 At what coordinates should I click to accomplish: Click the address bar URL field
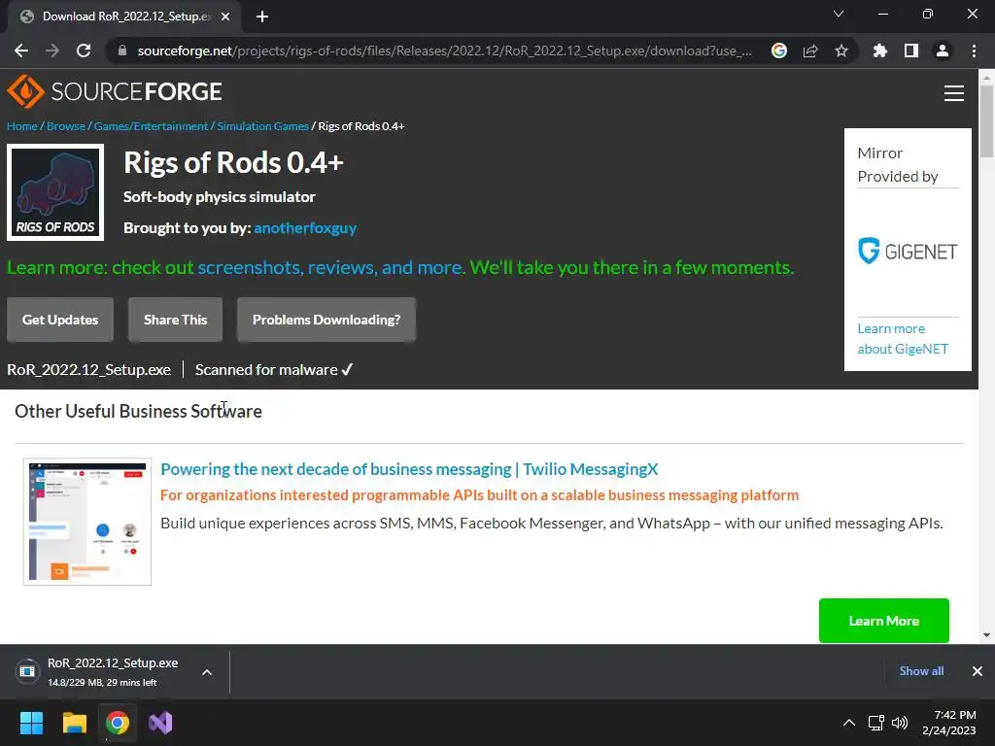click(444, 51)
